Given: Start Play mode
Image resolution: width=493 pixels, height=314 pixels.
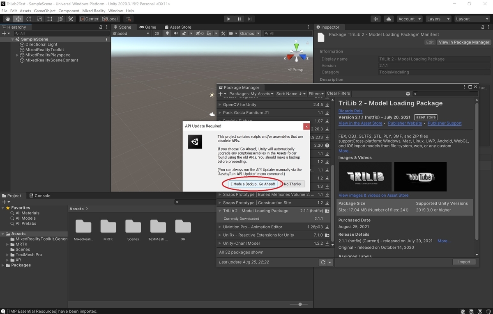Looking at the screenshot, I should [x=229, y=19].
